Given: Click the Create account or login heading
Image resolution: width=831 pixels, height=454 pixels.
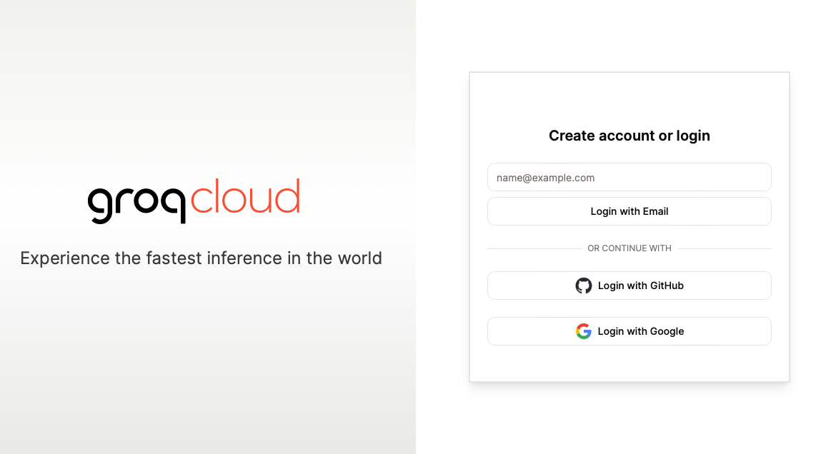Looking at the screenshot, I should coord(629,136).
